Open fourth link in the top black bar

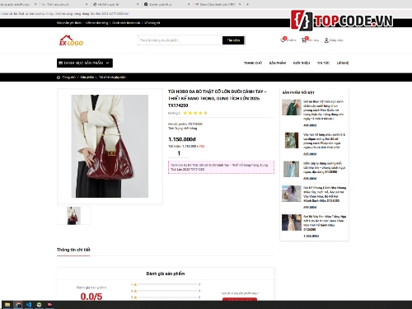coord(152,23)
